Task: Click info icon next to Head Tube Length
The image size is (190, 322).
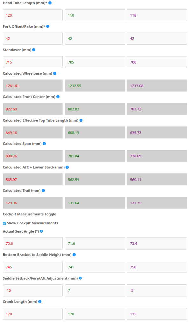Action: point(50,3)
